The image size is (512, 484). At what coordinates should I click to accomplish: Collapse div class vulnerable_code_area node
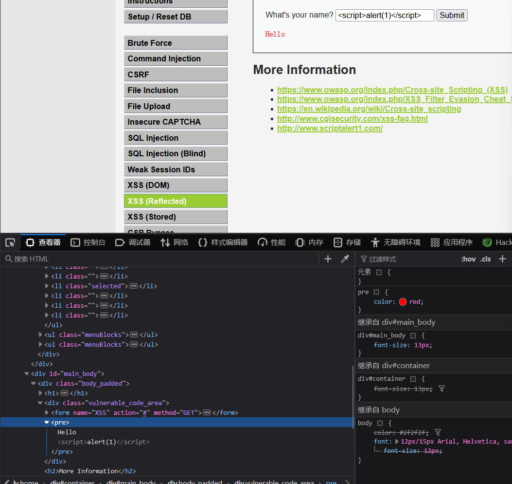click(x=40, y=403)
